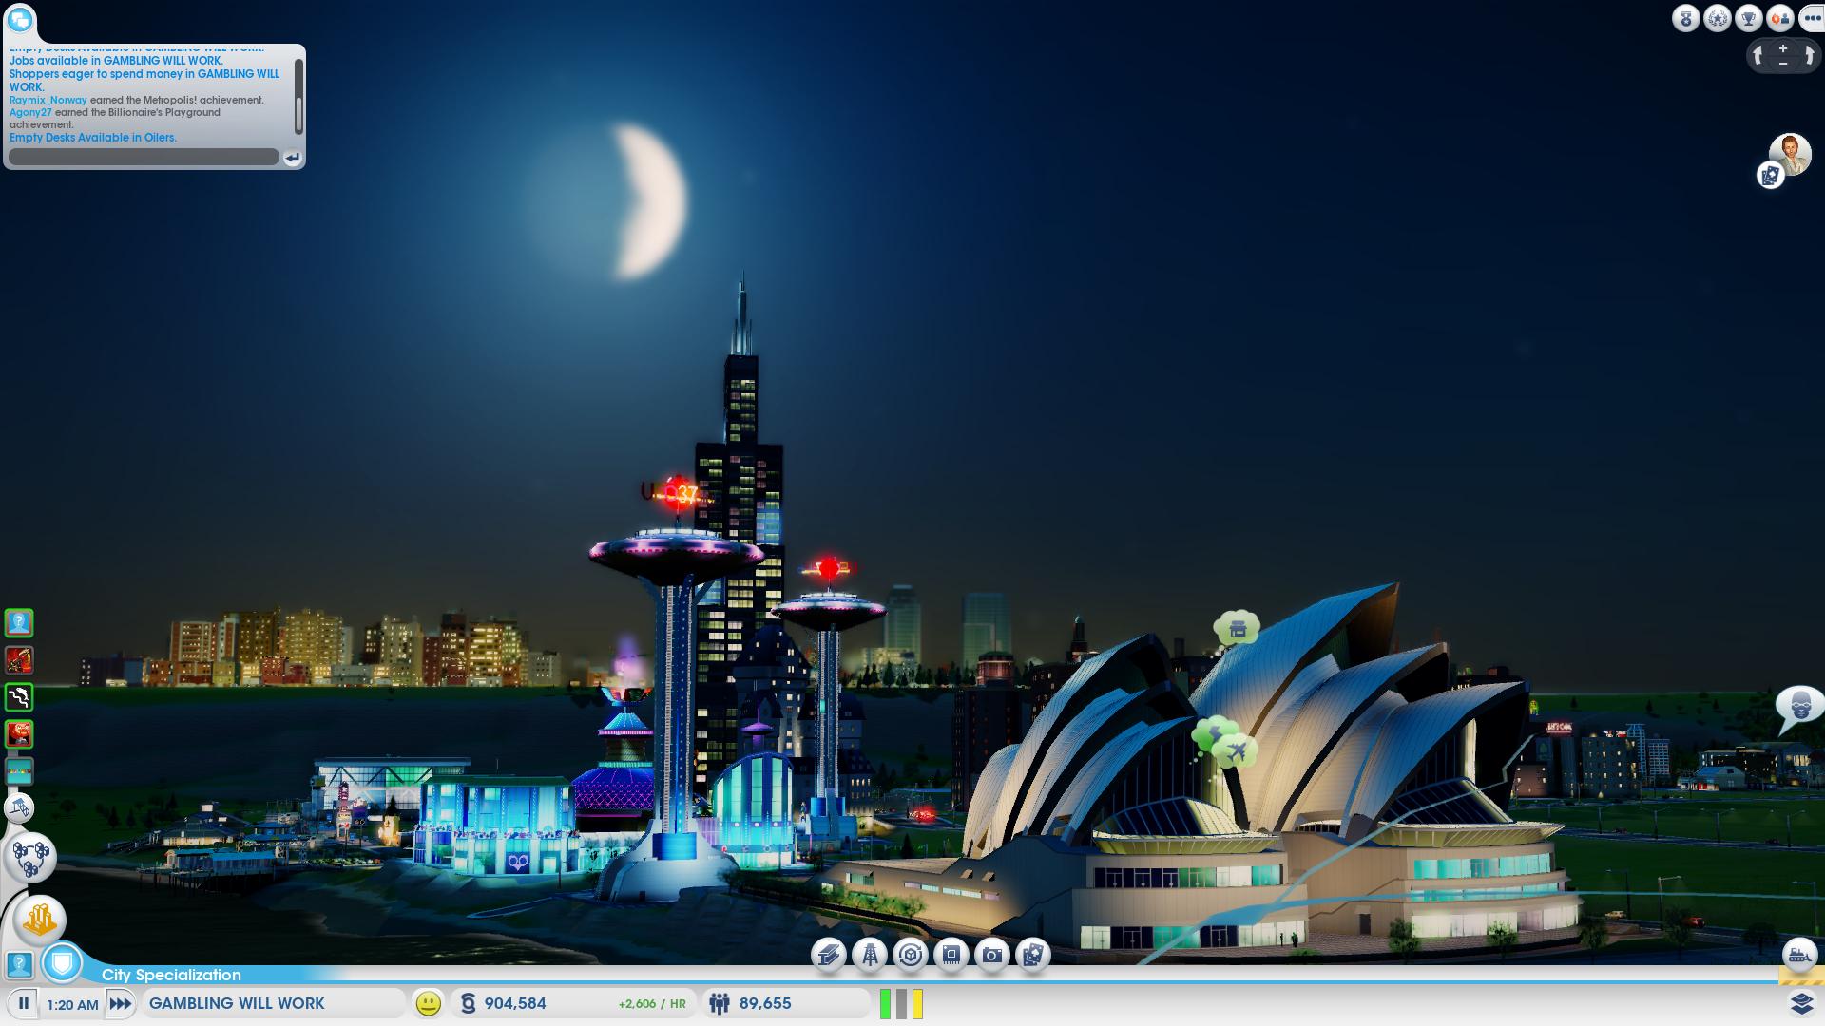The image size is (1825, 1026).
Task: Click the chat log scrollbar
Action: pos(298,95)
